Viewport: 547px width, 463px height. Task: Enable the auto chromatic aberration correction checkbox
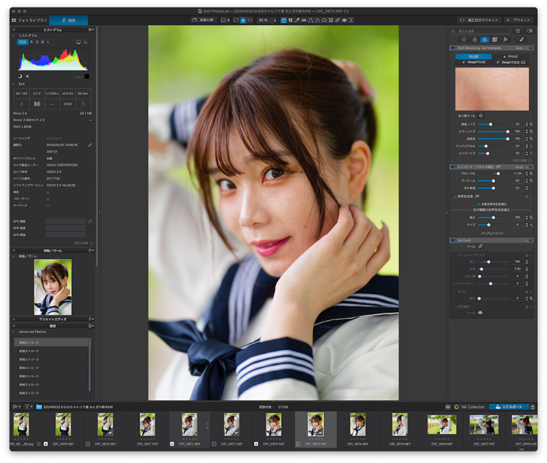coord(478,204)
